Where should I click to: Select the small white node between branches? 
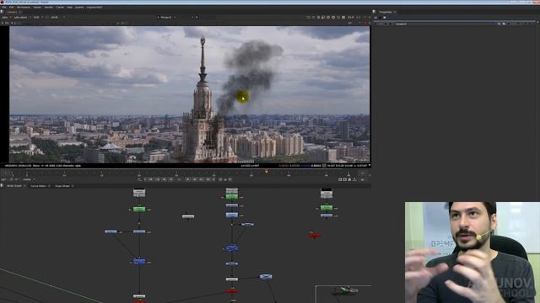pyautogui.click(x=188, y=216)
